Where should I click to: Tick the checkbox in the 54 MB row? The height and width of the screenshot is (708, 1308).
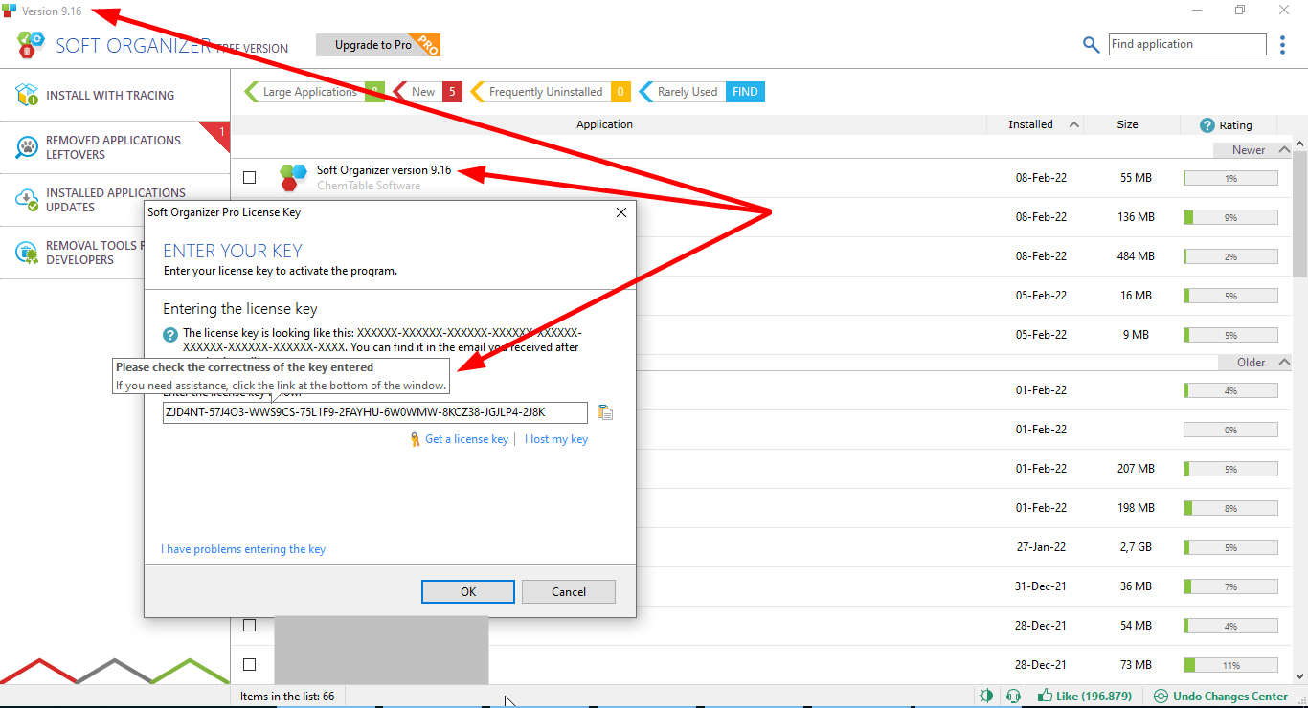coord(250,626)
